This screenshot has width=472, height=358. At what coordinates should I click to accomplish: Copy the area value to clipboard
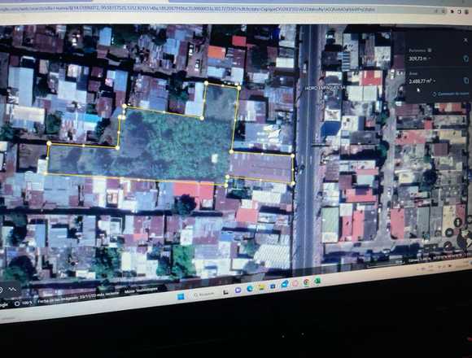[466, 81]
